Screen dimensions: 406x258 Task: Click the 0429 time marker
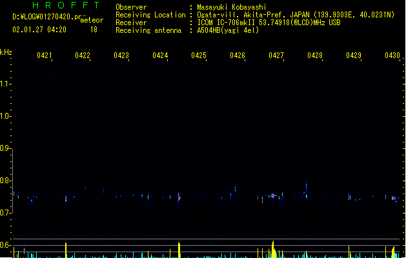tap(354, 55)
